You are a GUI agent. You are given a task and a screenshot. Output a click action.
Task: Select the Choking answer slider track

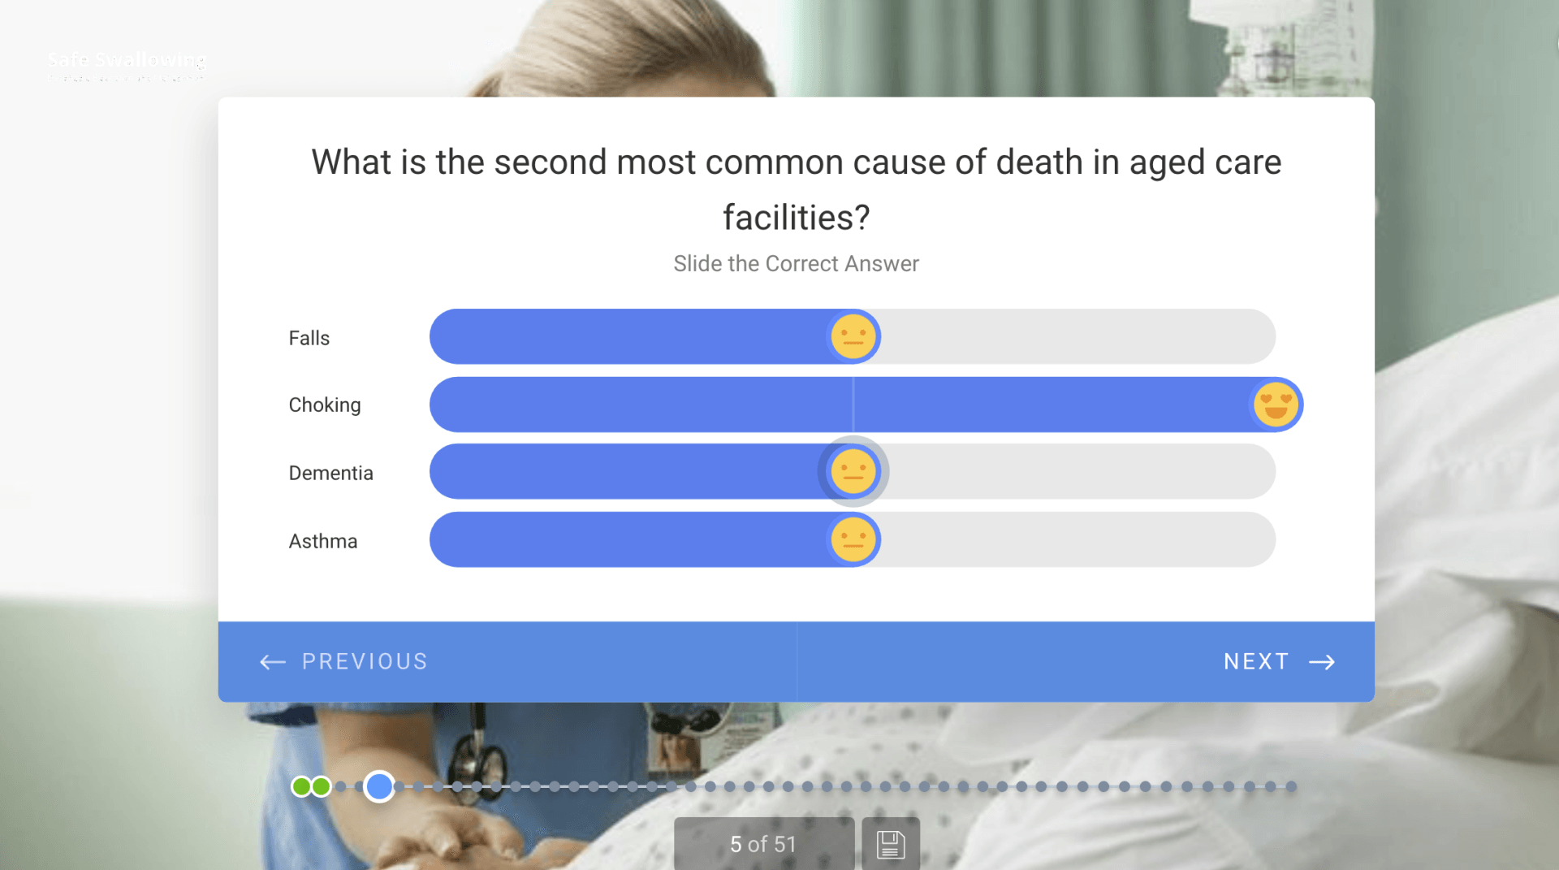[x=812, y=404]
